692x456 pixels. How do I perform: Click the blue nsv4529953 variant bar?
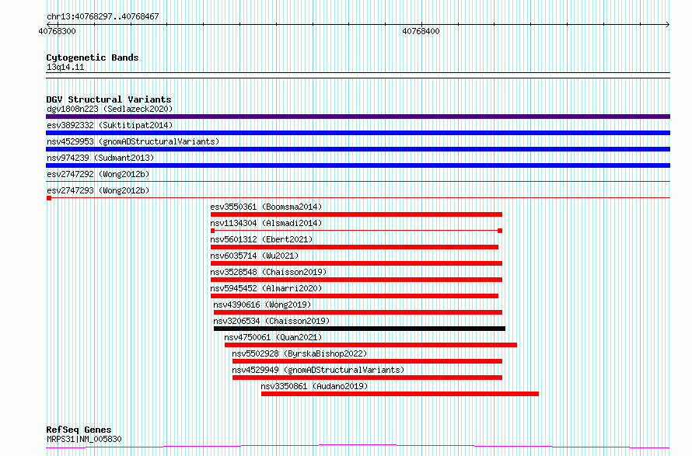358,149
